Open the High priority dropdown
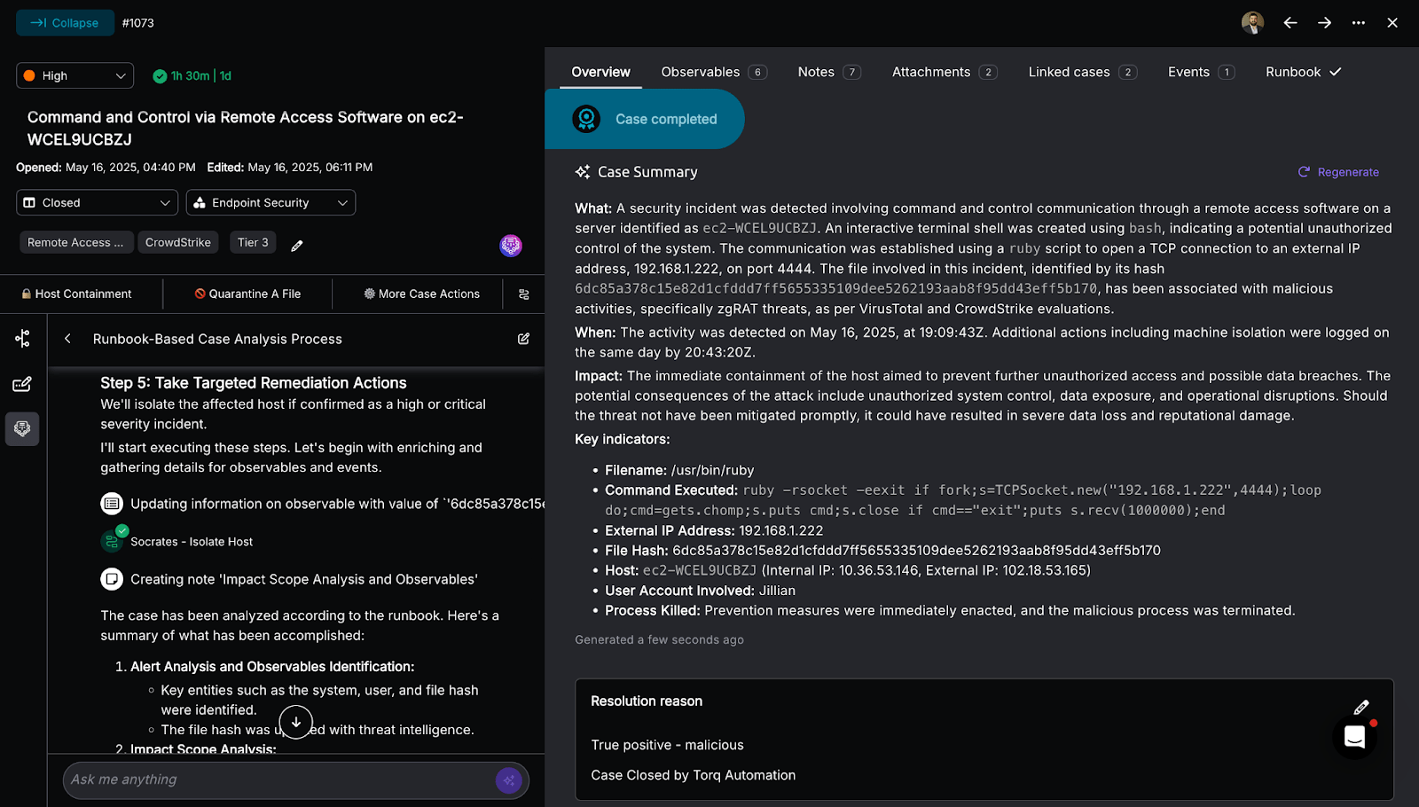This screenshot has height=807, width=1419. click(x=74, y=75)
